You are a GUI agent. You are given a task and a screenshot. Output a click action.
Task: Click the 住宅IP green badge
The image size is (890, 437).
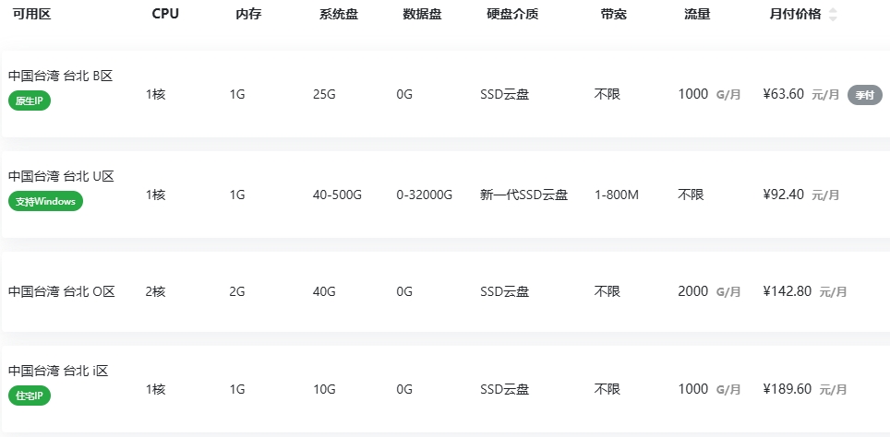point(30,396)
